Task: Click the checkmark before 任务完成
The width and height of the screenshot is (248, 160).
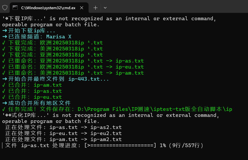Action: [4, 109]
